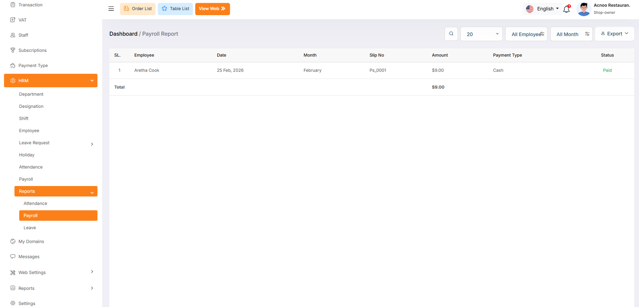The image size is (639, 307).
Task: Open the English language dropdown
Action: [x=542, y=9]
